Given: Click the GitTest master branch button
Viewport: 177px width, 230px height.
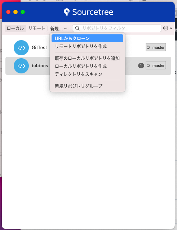Looking at the screenshot, I should tap(156, 47).
